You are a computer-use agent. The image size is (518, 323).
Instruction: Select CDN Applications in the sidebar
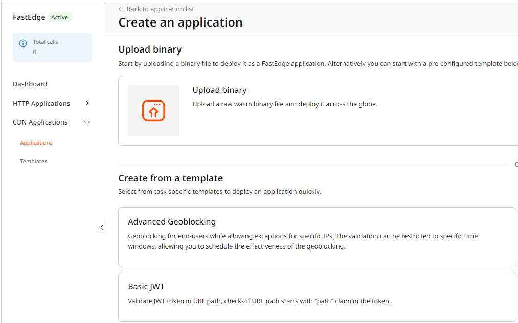[x=40, y=122]
